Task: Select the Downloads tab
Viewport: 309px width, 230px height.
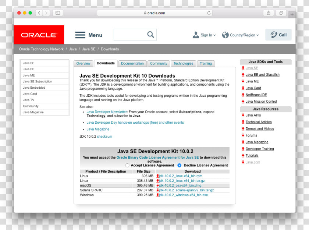Action: coord(106,63)
